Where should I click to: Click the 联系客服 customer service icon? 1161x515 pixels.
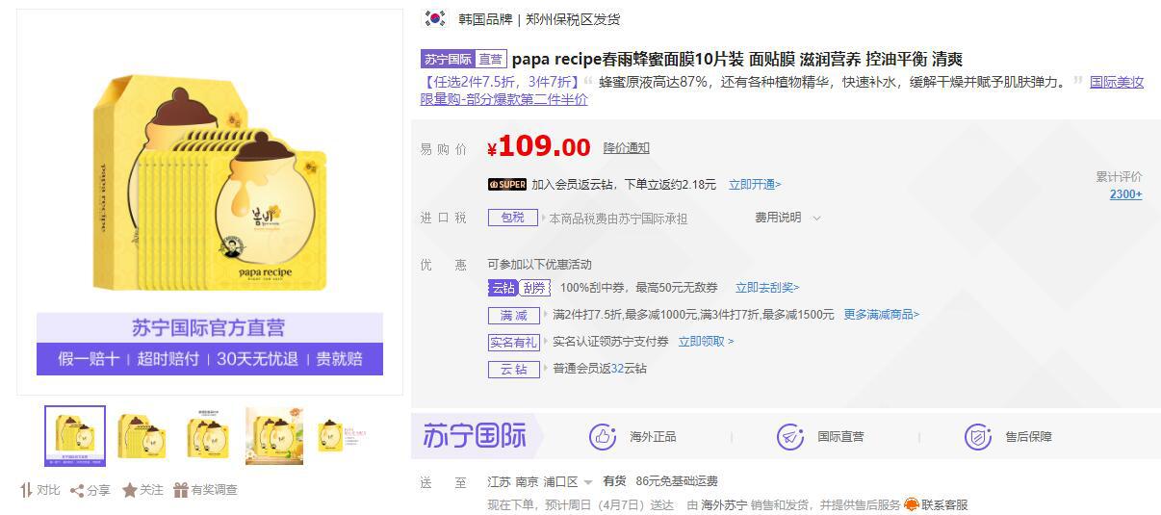click(x=912, y=504)
